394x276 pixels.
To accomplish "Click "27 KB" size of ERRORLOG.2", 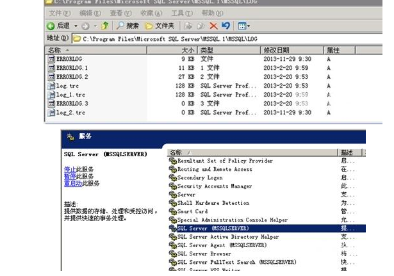I will (x=186, y=77).
